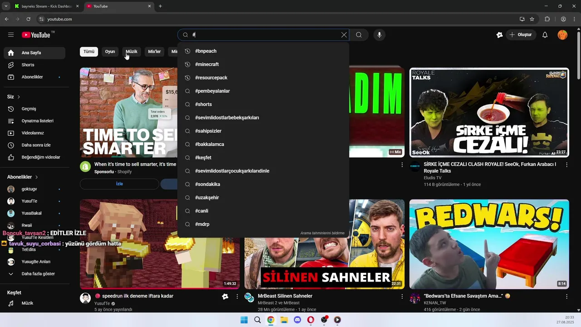Select the Tümü filter chip
Image resolution: width=581 pixels, height=327 pixels.
pos(89,52)
